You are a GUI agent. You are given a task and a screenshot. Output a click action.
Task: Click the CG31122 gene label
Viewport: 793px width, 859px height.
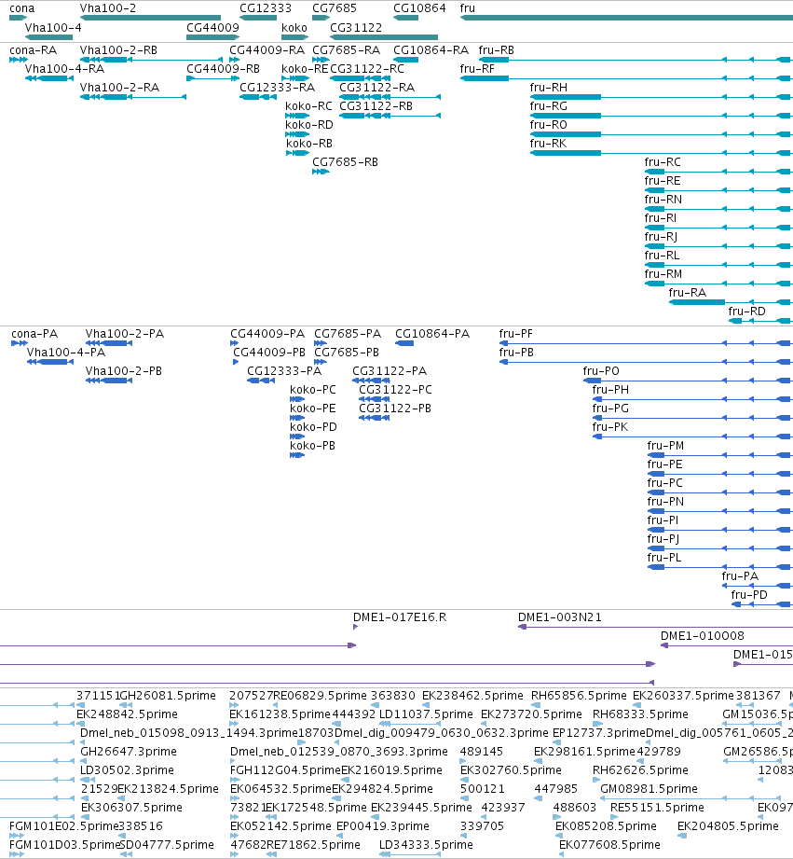tap(356, 27)
